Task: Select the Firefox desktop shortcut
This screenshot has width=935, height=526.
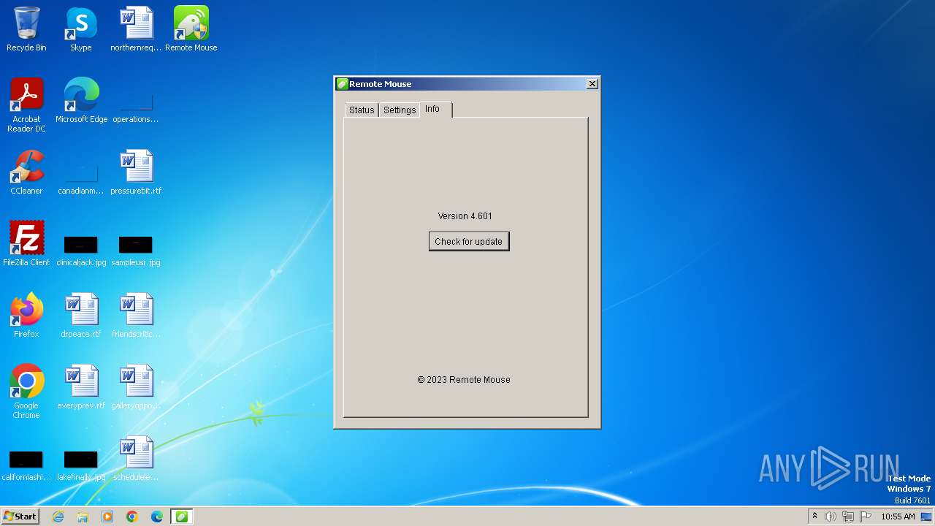Action: 26,316
